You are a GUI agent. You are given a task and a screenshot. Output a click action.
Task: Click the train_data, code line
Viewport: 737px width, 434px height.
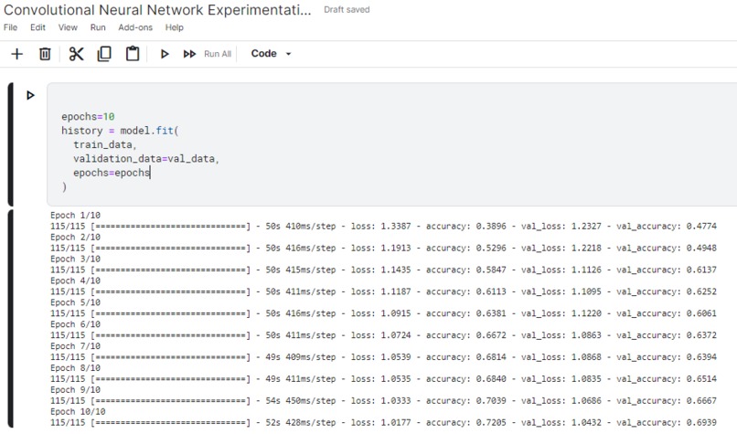point(105,144)
